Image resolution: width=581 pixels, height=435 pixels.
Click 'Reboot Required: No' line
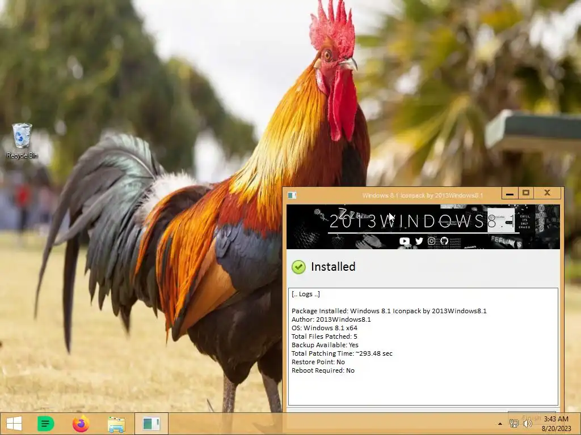[323, 370]
